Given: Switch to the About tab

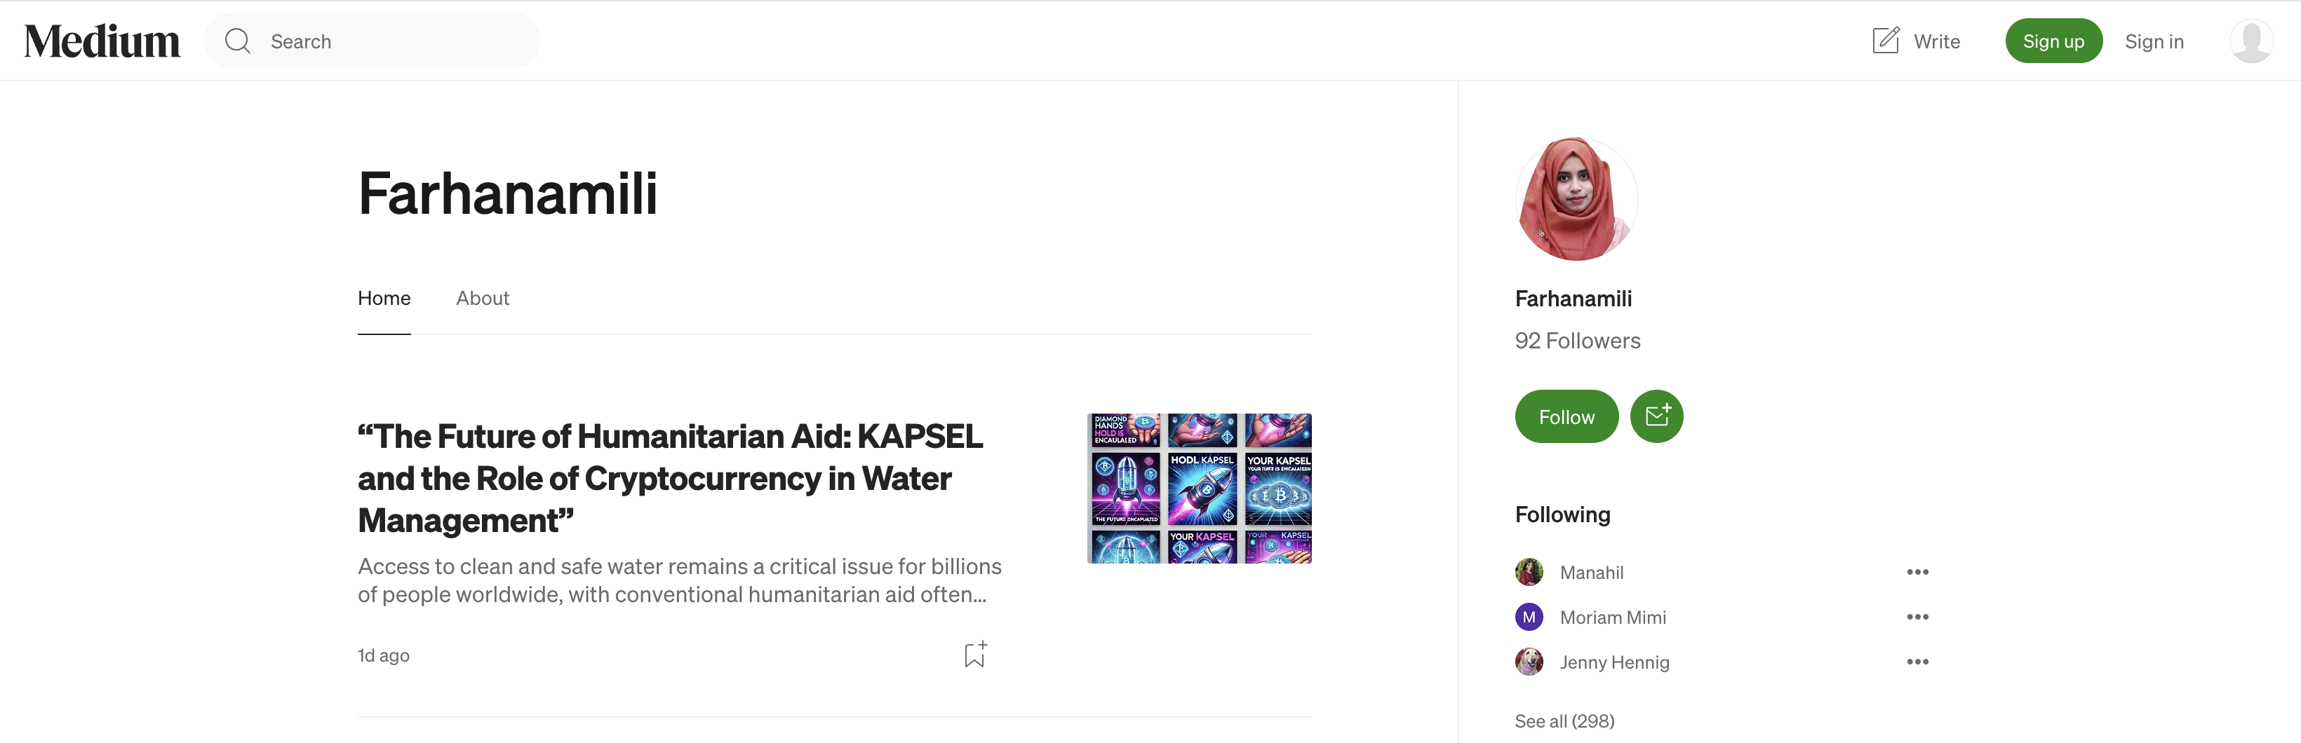Looking at the screenshot, I should click(483, 299).
